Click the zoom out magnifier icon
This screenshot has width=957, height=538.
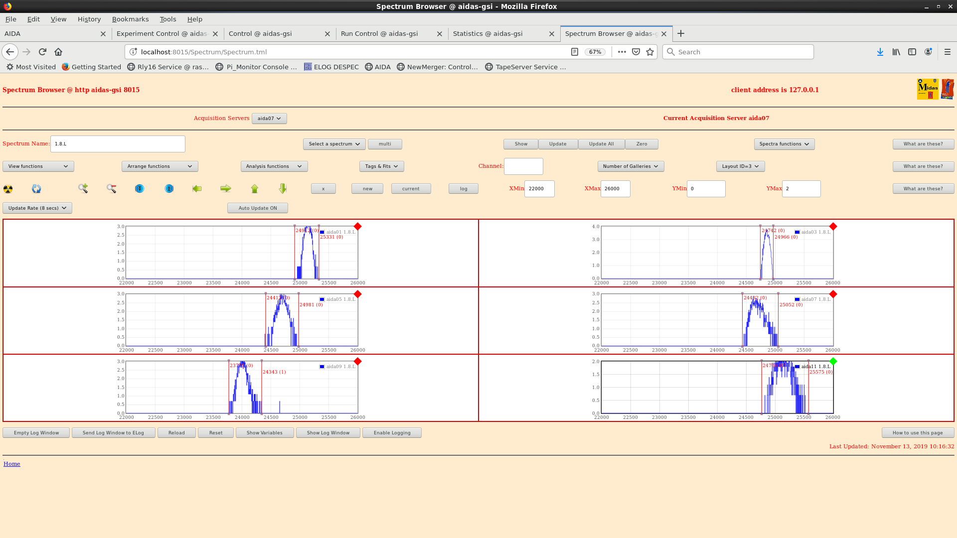point(111,188)
